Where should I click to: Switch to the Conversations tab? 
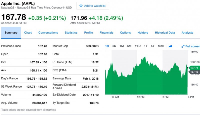pos(48,33)
